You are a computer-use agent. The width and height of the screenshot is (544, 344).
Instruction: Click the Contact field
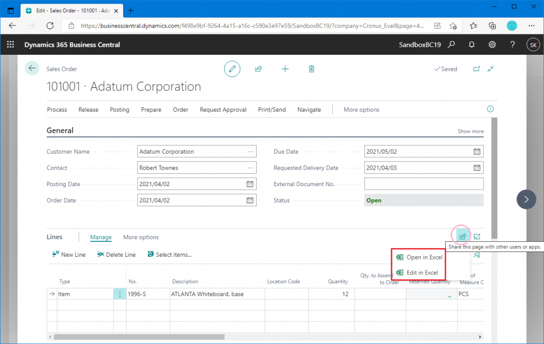197,167
